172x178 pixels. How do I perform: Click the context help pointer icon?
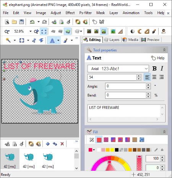point(102,22)
